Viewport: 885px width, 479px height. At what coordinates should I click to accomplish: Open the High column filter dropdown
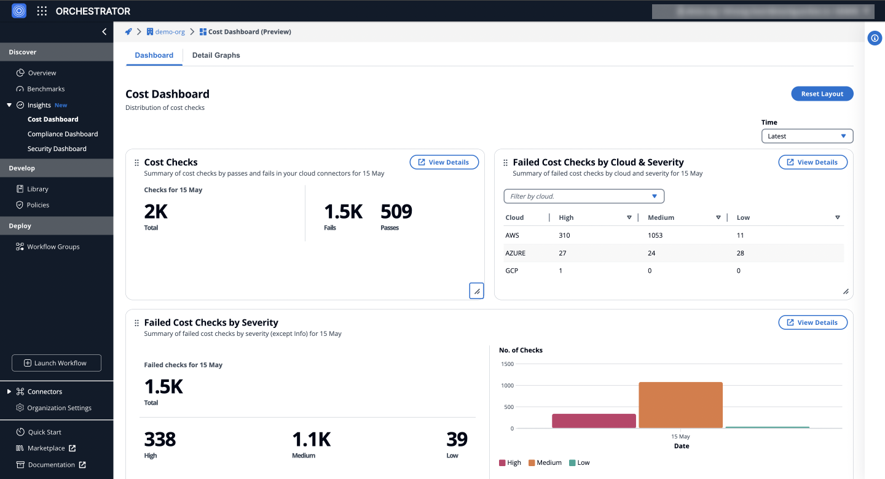[629, 217]
